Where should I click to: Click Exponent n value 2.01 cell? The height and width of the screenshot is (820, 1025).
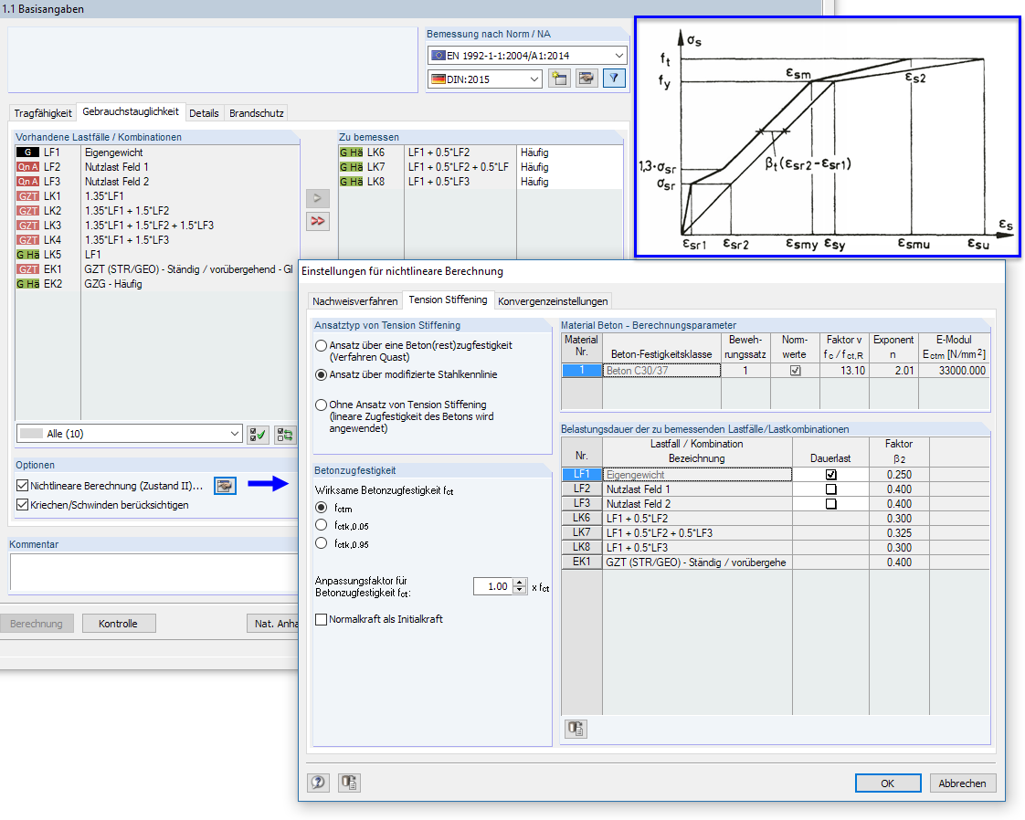click(x=893, y=371)
